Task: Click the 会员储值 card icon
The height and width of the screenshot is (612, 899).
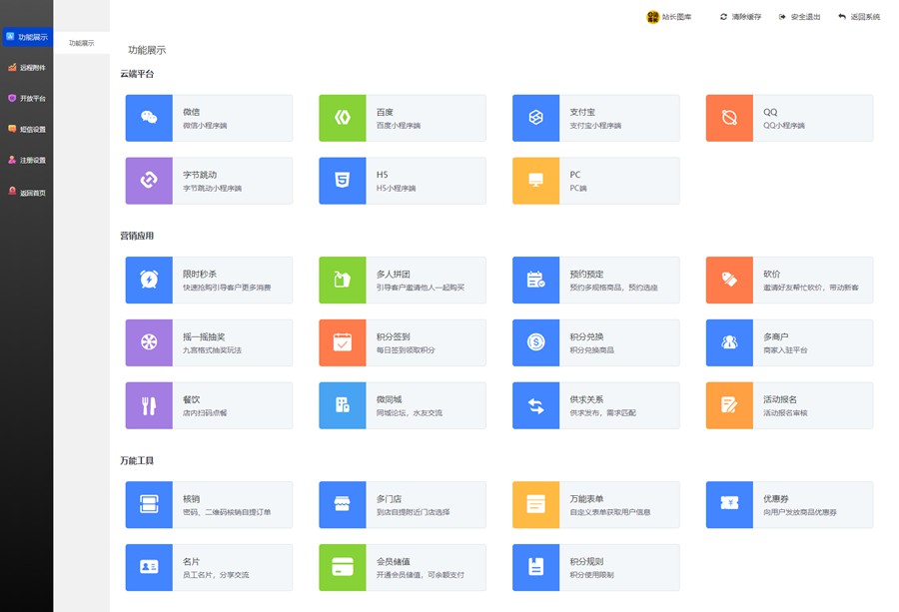Action: [343, 567]
